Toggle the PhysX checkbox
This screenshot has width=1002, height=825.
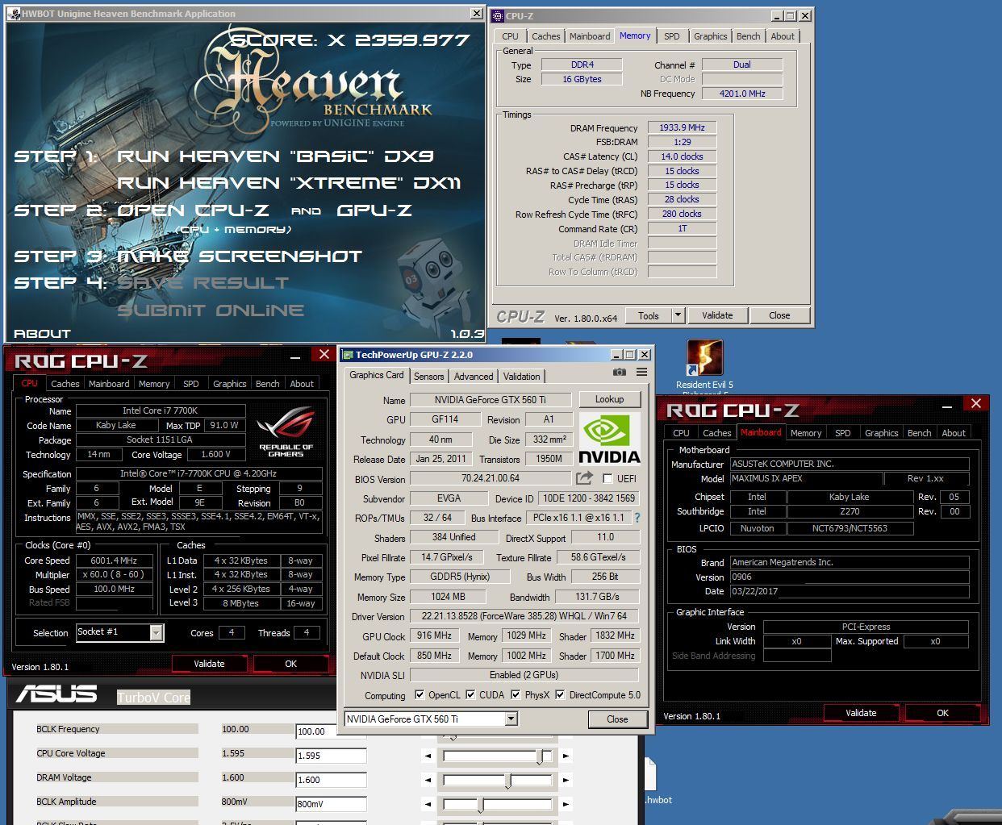516,694
